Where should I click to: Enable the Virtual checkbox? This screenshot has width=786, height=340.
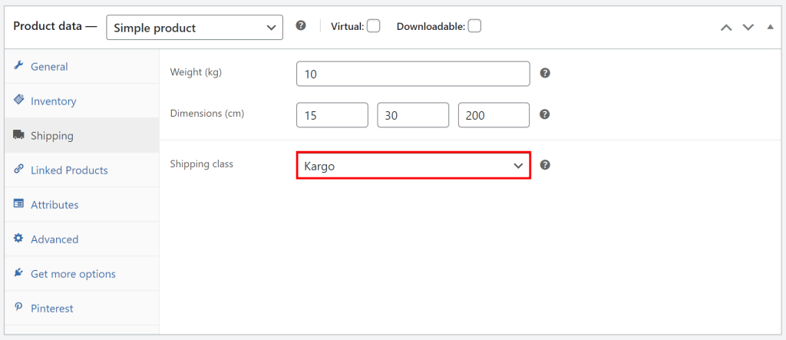[x=373, y=26]
